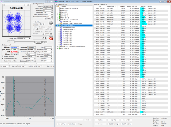This screenshot has height=127, width=171.
Task: Expand the EIT PID = 18 tree node
Action: pos(58,47)
